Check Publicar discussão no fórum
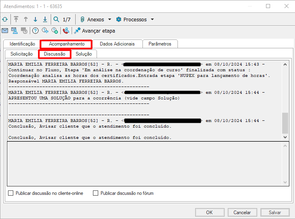 click(x=96, y=193)
